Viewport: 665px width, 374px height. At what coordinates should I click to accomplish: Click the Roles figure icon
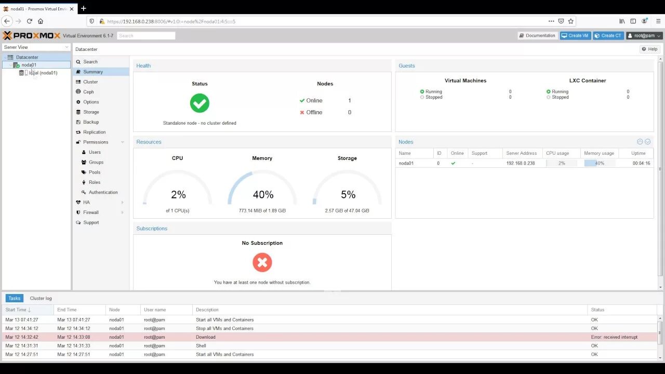(84, 182)
